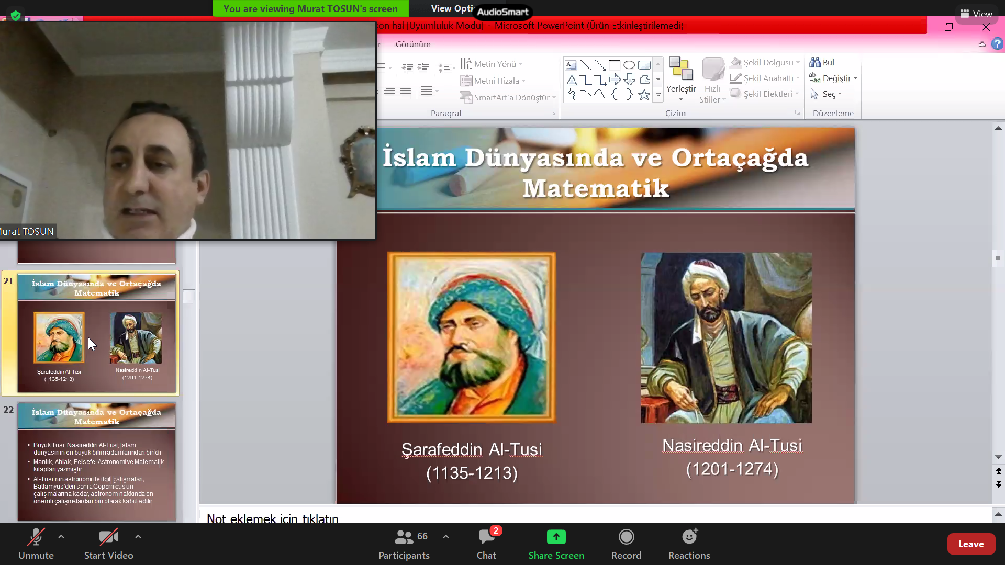Select the Isosceles Triangle shape
This screenshot has height=565, width=1005.
[x=571, y=80]
